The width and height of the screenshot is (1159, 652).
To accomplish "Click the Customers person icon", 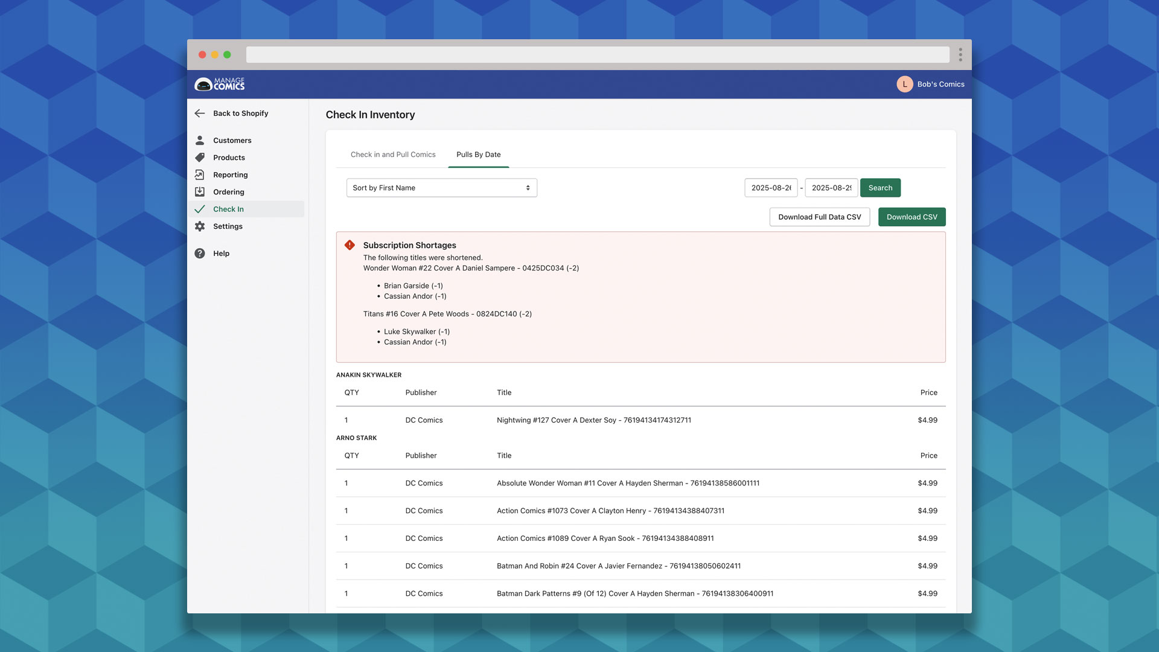I will click(x=200, y=141).
